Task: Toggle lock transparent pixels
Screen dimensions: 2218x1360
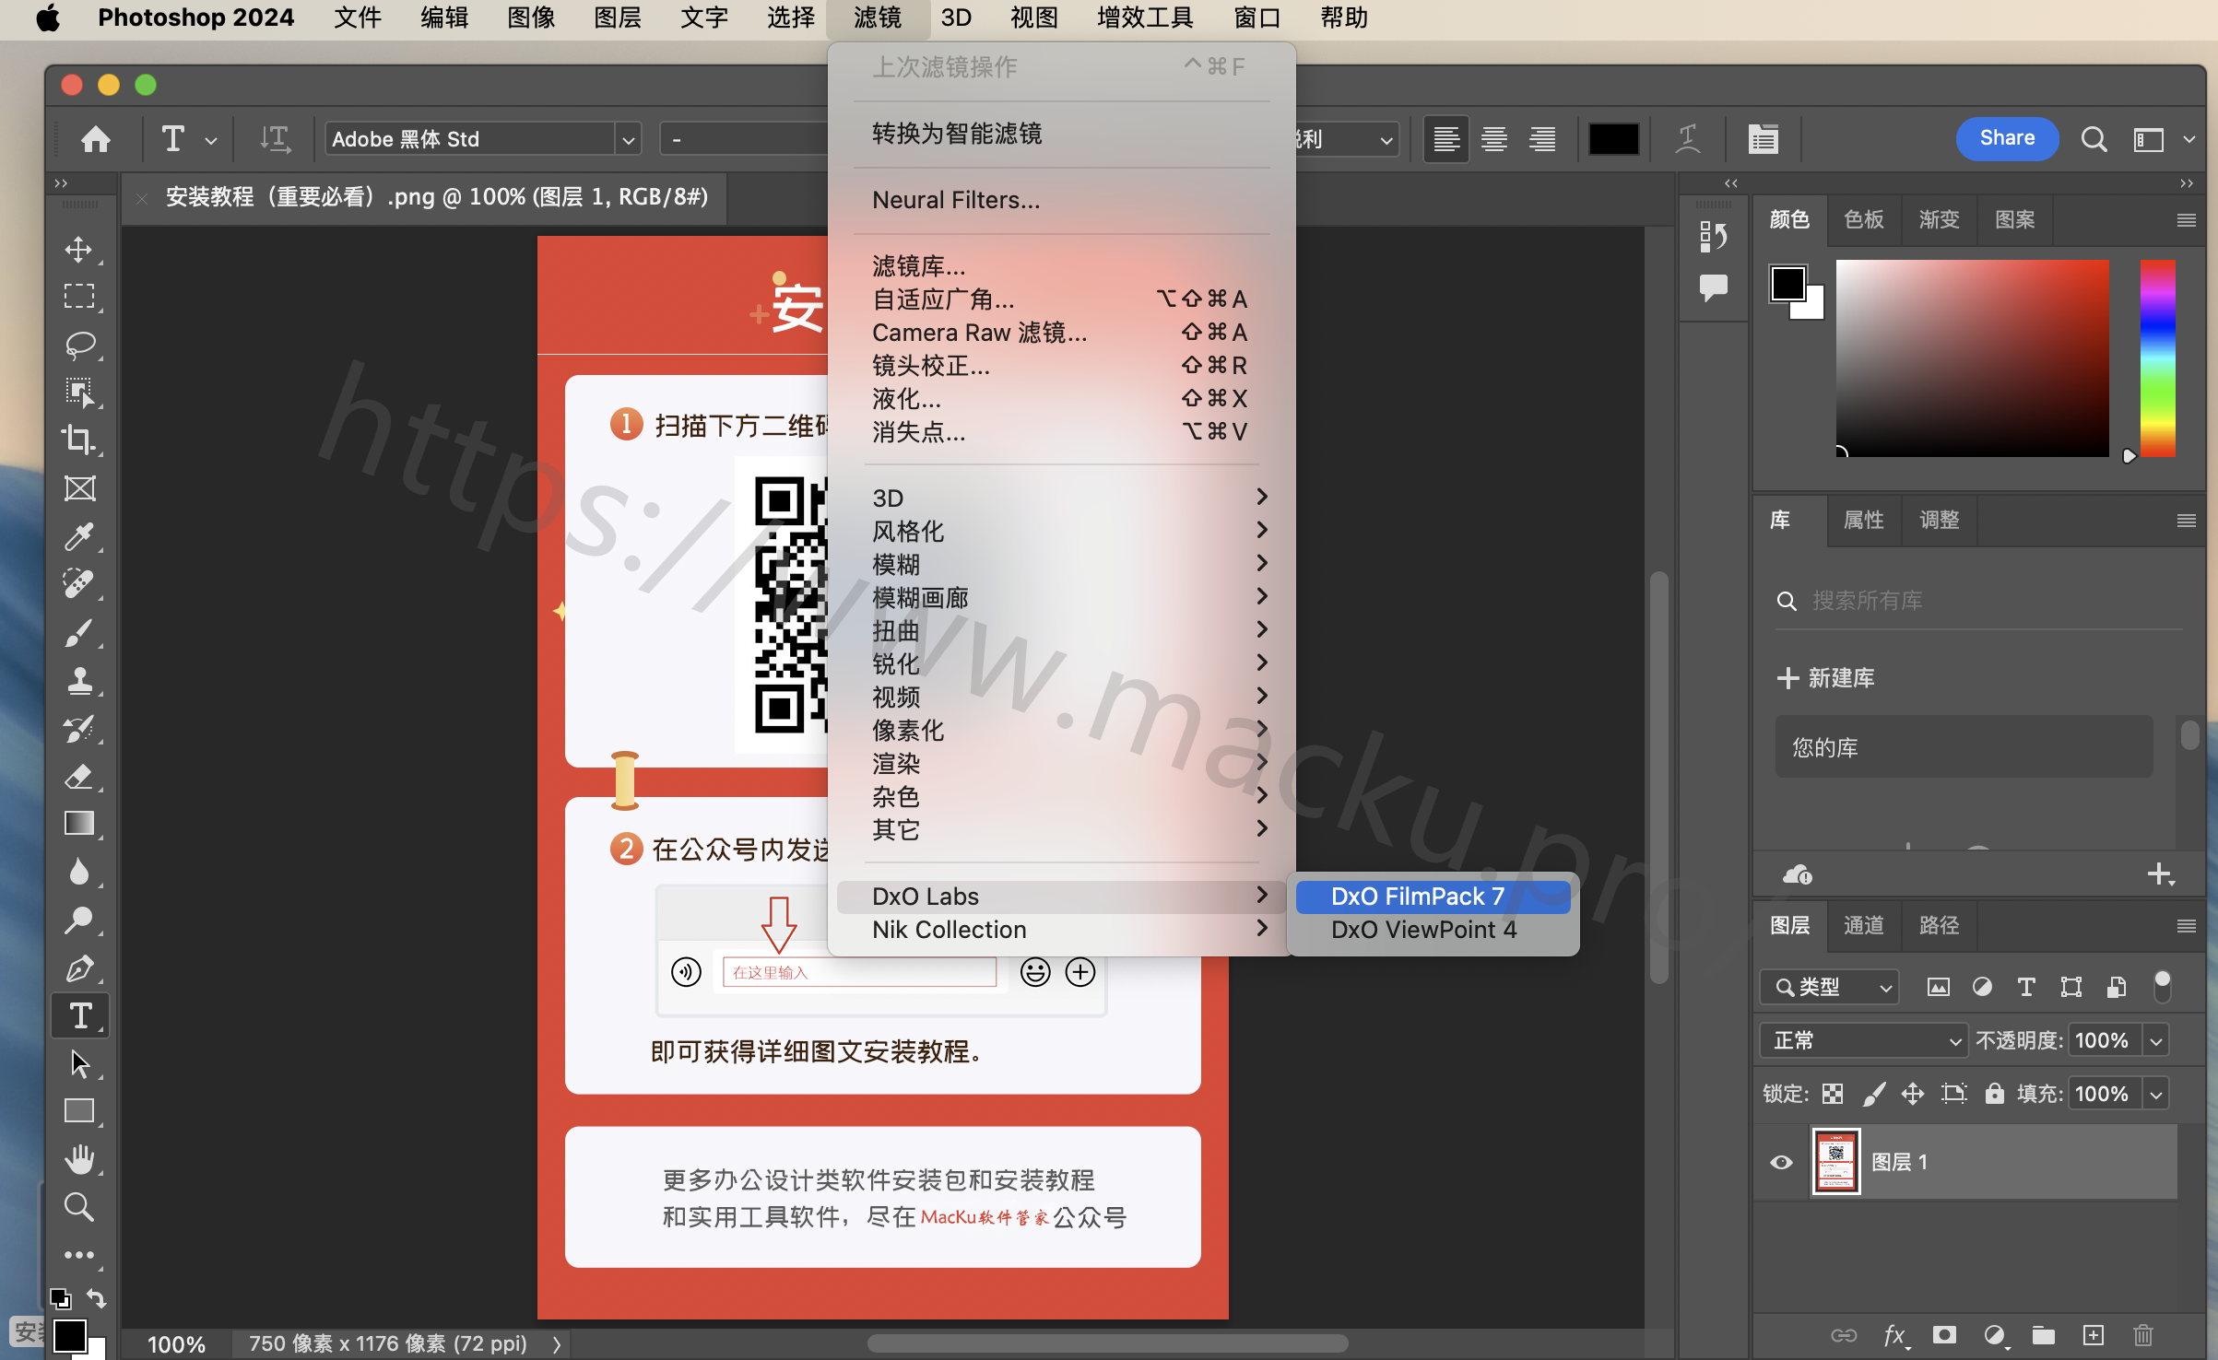Action: 1834,1094
